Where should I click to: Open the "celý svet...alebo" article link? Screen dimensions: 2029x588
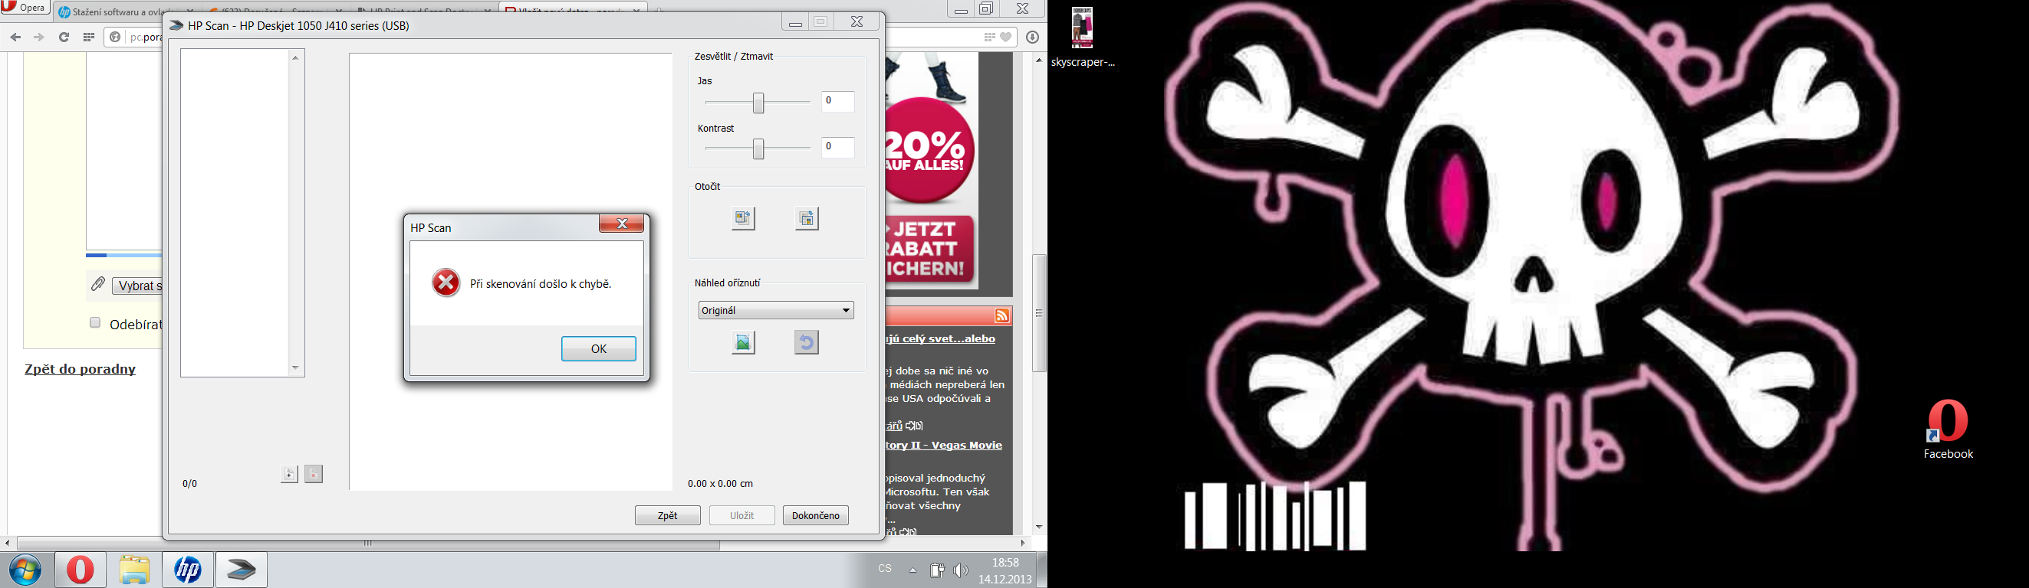click(x=940, y=339)
